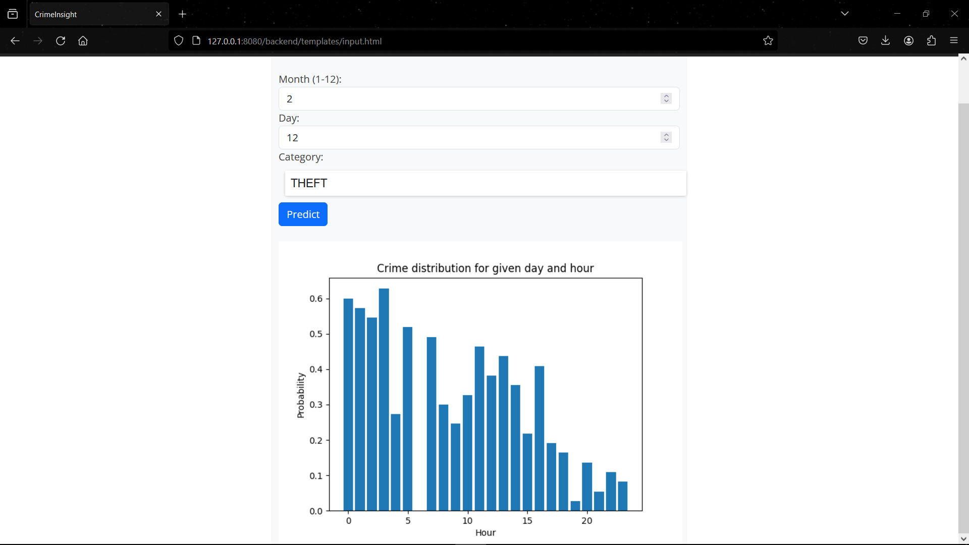Go to the browser home page icon
This screenshot has width=969, height=545.
pyautogui.click(x=83, y=41)
